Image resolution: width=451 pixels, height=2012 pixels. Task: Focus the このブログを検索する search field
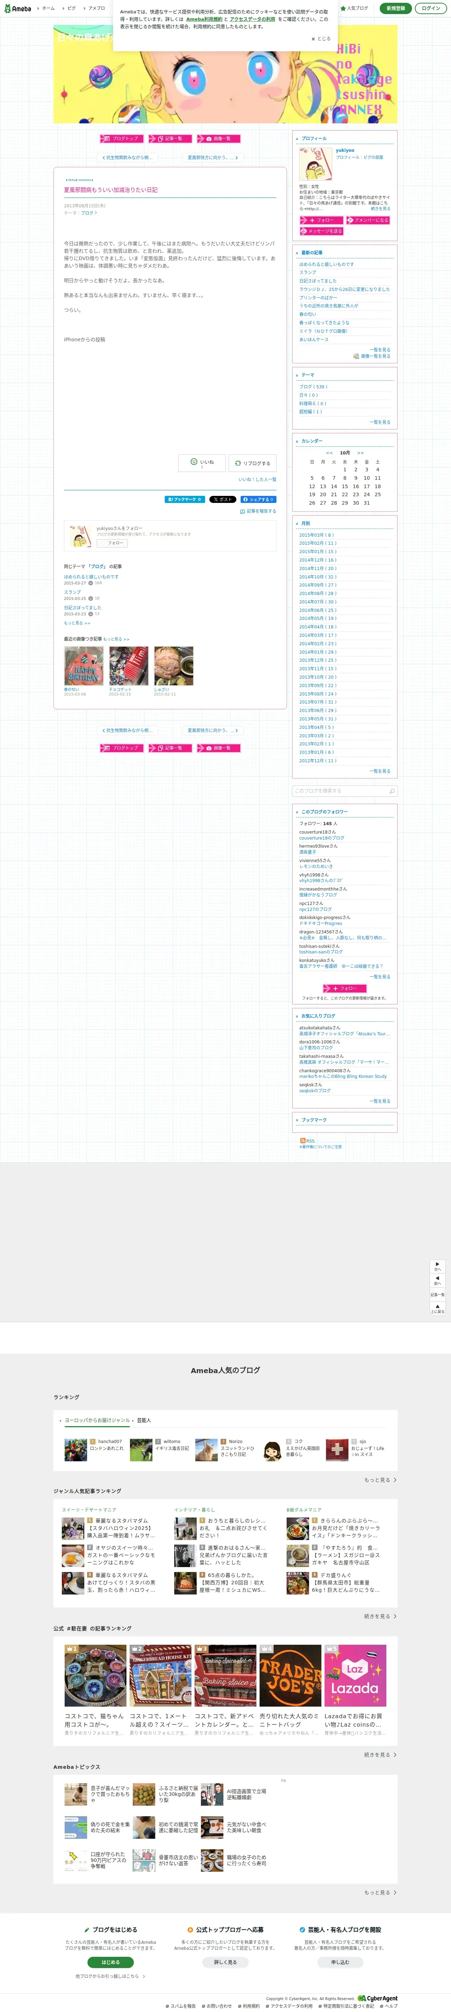[x=340, y=790]
